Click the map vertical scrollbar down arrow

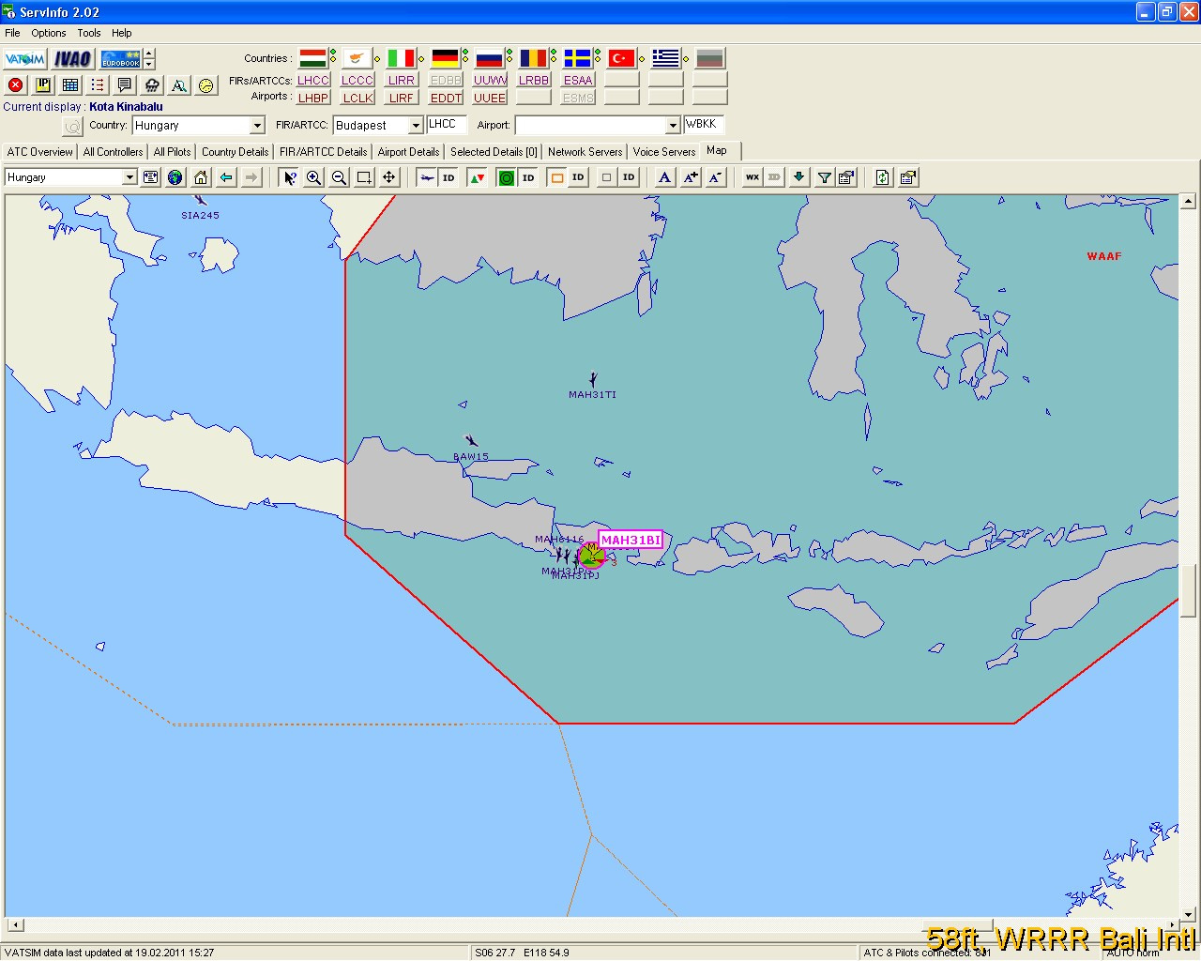[x=1189, y=914]
